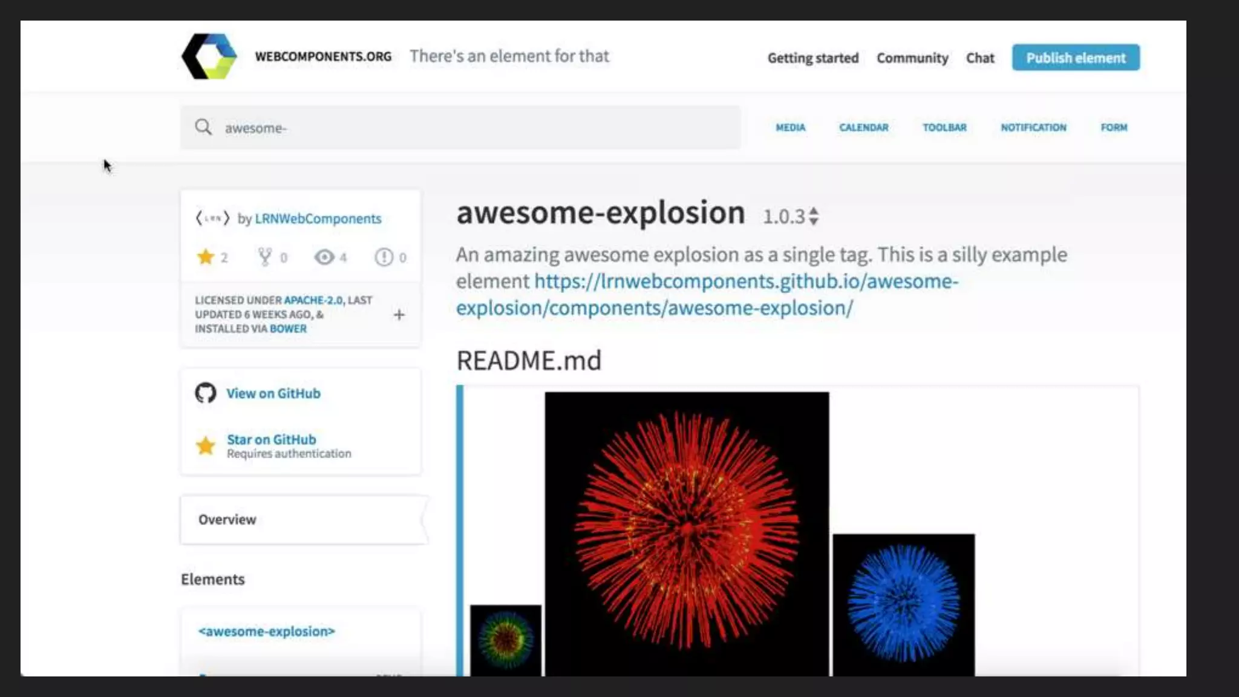
Task: Click the magnifier search icon
Action: 203,127
